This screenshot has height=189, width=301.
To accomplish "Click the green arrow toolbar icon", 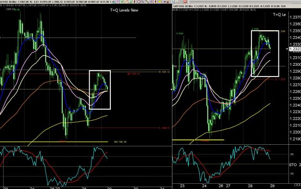I will (122, 2).
